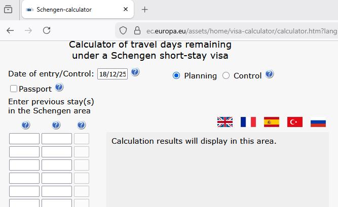Click help icon above second stay column
This screenshot has width=338, height=207.
[56, 125]
